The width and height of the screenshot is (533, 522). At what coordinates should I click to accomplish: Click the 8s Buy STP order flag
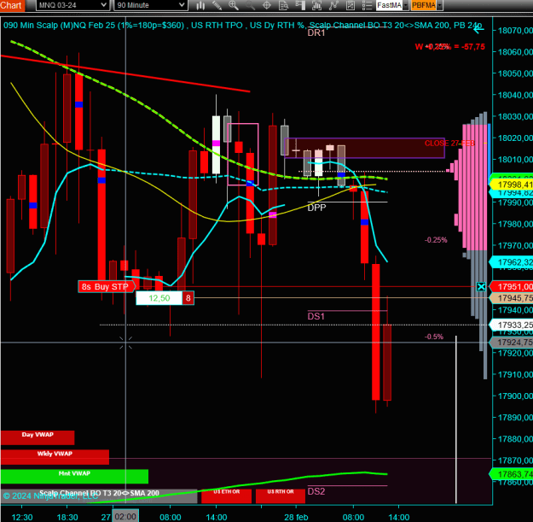[106, 287]
